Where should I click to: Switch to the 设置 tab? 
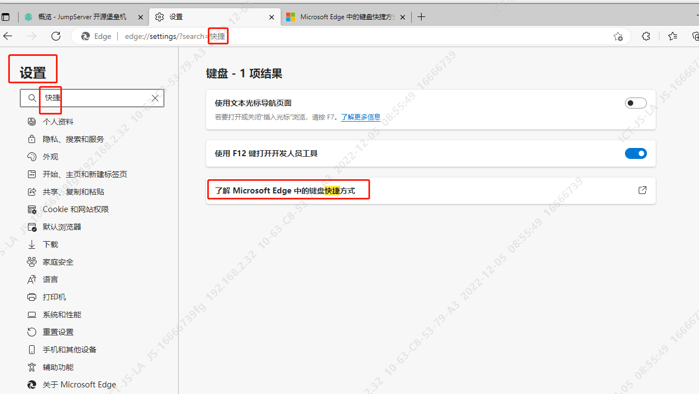(x=214, y=17)
